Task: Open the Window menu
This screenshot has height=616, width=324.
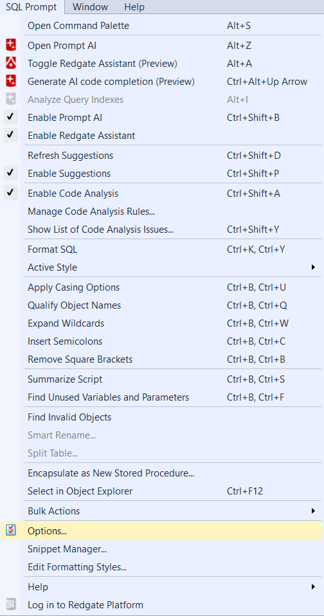Action: (91, 7)
